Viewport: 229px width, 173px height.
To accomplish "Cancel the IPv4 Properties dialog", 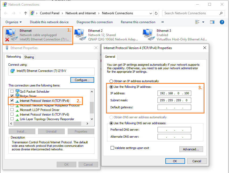I will pyautogui.click(x=197, y=161).
